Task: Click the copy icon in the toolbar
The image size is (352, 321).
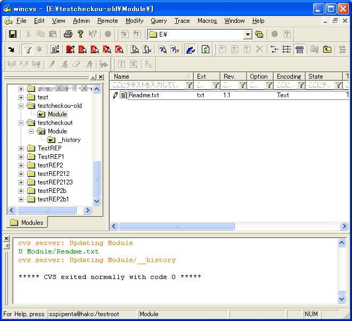Action: [40, 34]
